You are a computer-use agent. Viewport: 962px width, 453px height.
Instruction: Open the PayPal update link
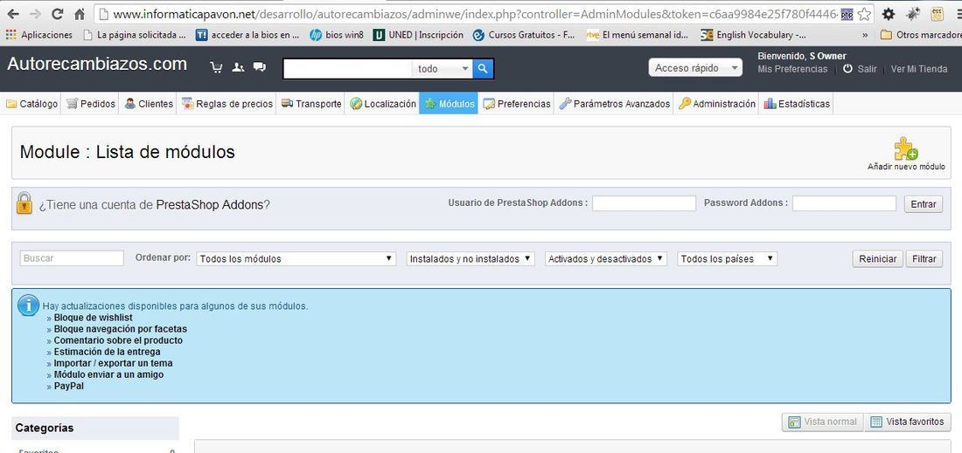pyautogui.click(x=69, y=387)
